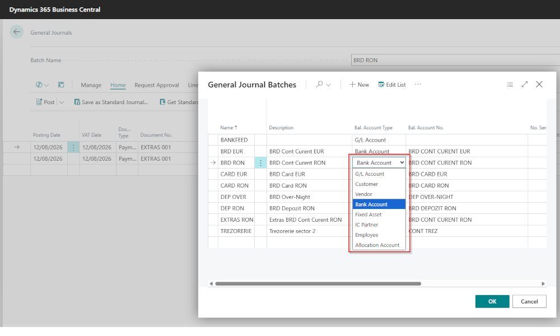560x336 pixels.
Task: Click the Get Standard Journals action
Action: click(x=179, y=102)
